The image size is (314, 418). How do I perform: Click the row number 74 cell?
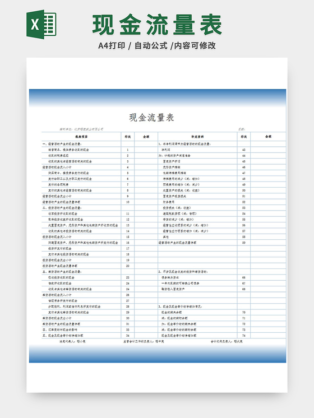pos(243,336)
